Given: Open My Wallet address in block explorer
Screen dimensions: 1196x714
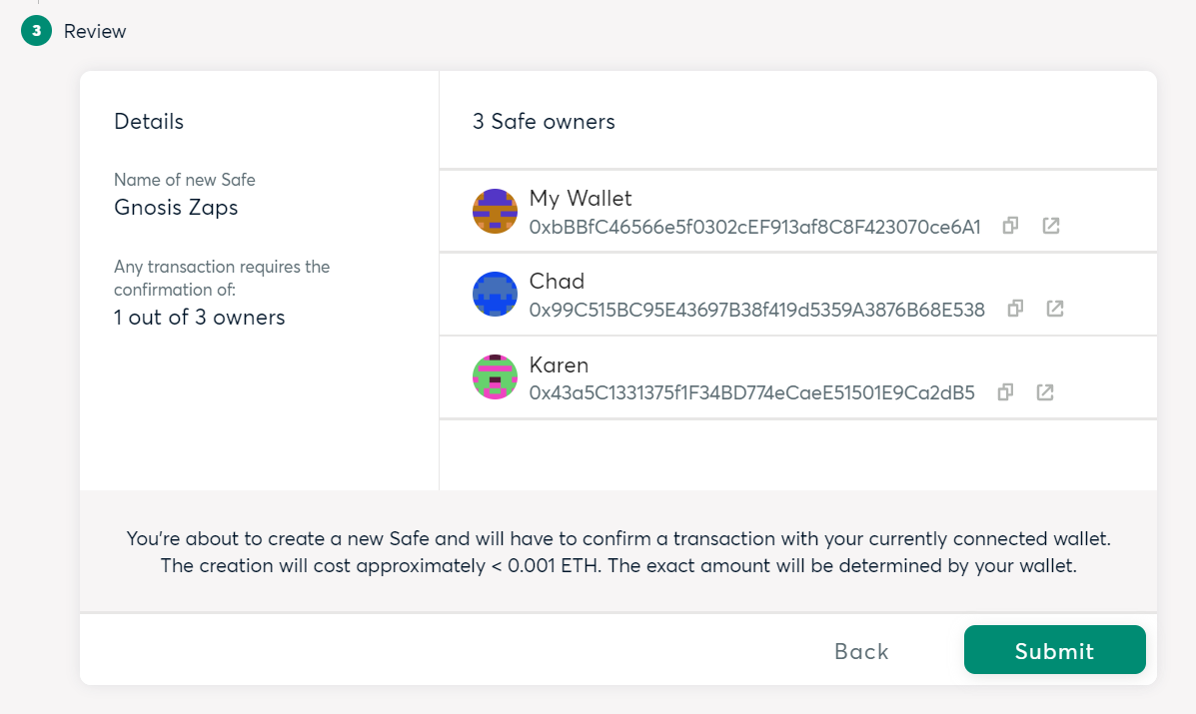Looking at the screenshot, I should [x=1051, y=226].
